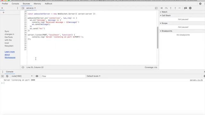Image resolution: width=205 pixels, height=115 pixels.
Task: Select the Sources tab
Action: (x=26, y=4)
